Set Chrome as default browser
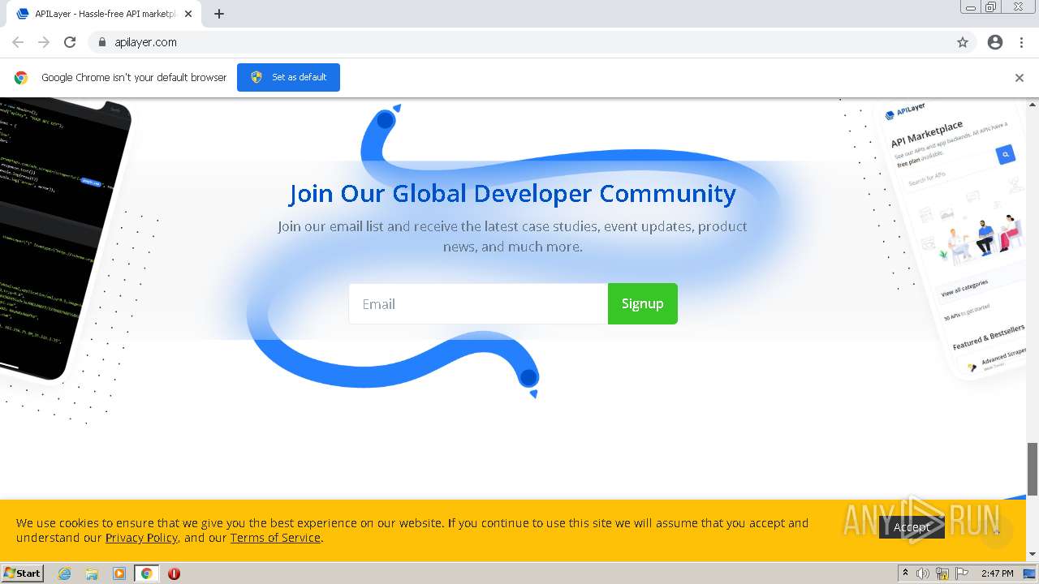Screen dimensions: 1039x584 tap(288, 77)
